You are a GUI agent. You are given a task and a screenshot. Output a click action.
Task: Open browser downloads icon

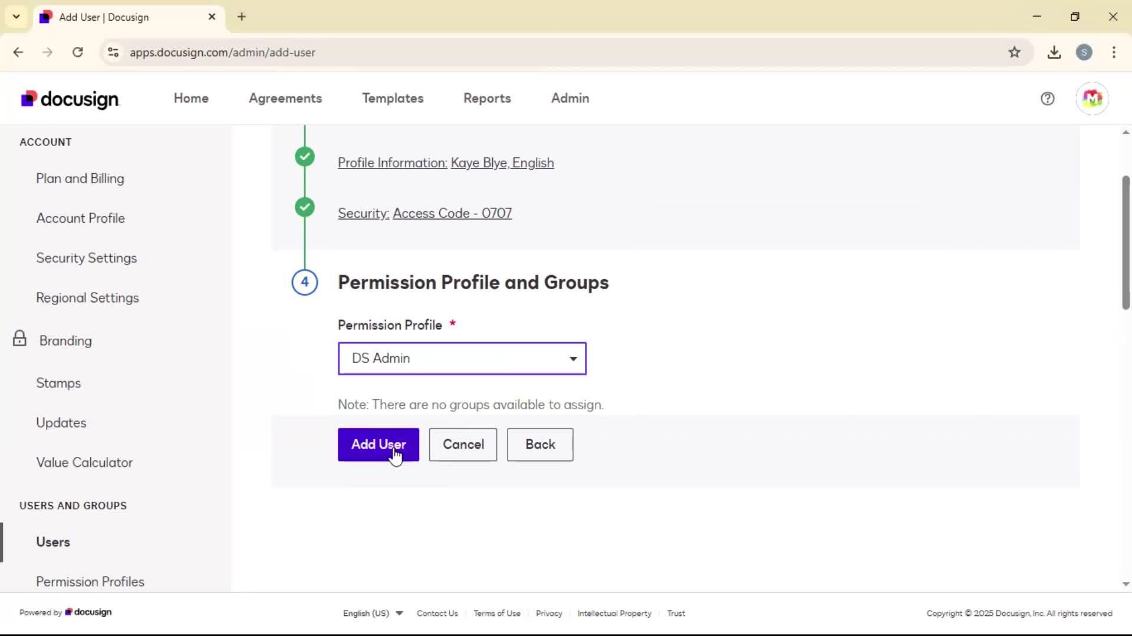tap(1054, 52)
